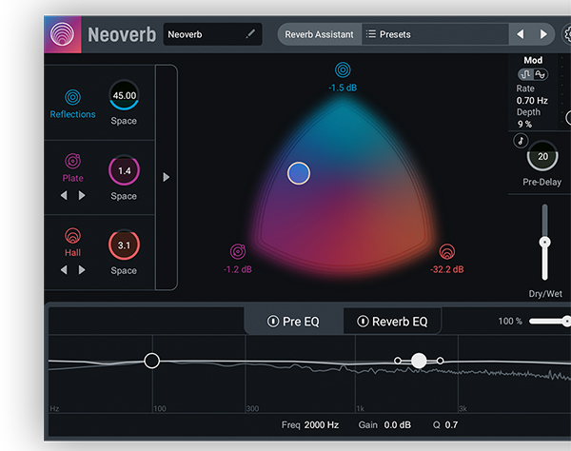571x451 pixels.
Task: Open the Reverb Assistant
Action: point(319,34)
